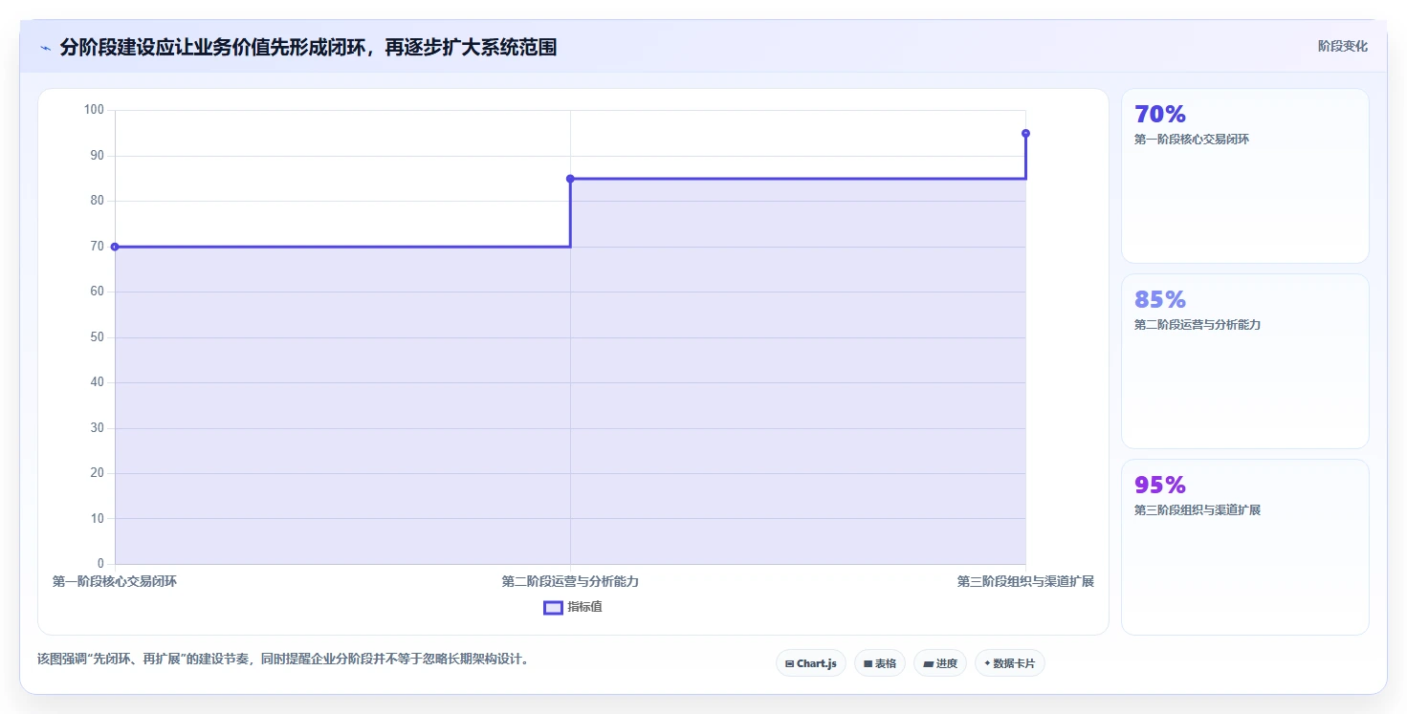Click the chart icon beside the title
This screenshot has height=714, width=1407.
pyautogui.click(x=45, y=48)
